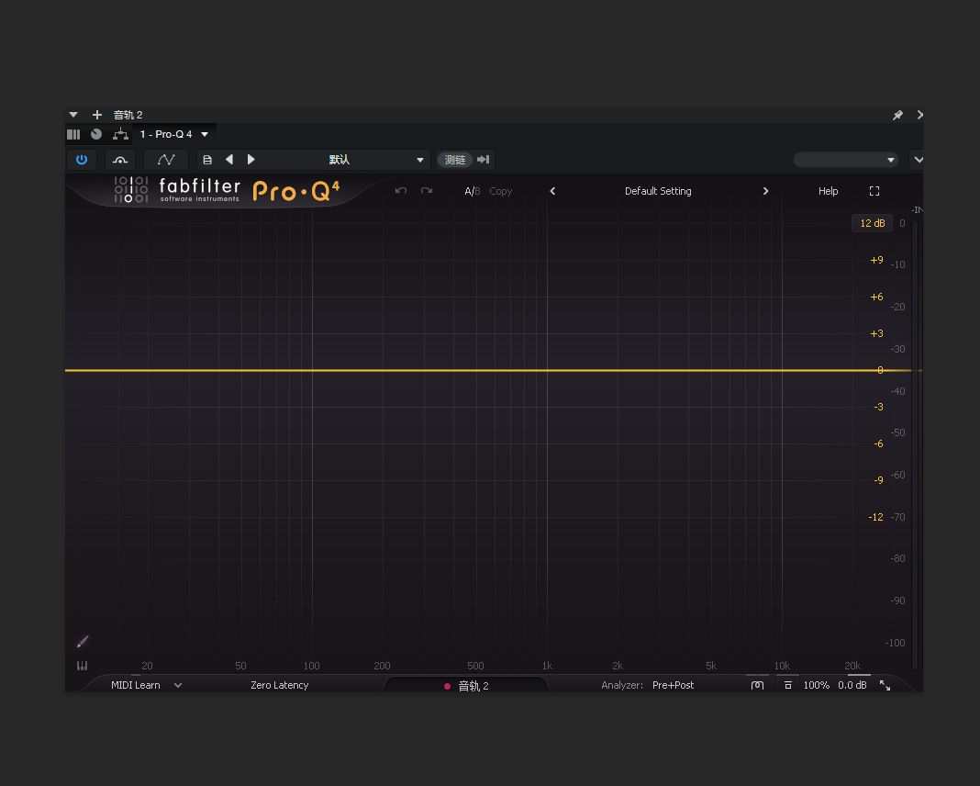Click the +9 gain scale label
Image resolution: width=980 pixels, height=786 pixels.
(x=876, y=260)
